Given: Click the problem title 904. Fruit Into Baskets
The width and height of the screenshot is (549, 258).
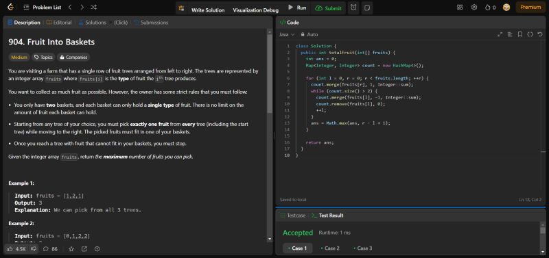Looking at the screenshot, I should tap(51, 42).
